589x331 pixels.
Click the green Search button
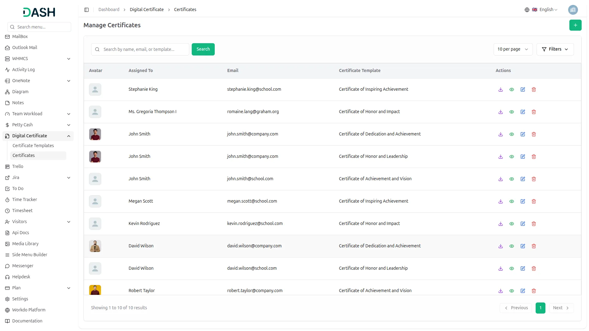coord(203,49)
